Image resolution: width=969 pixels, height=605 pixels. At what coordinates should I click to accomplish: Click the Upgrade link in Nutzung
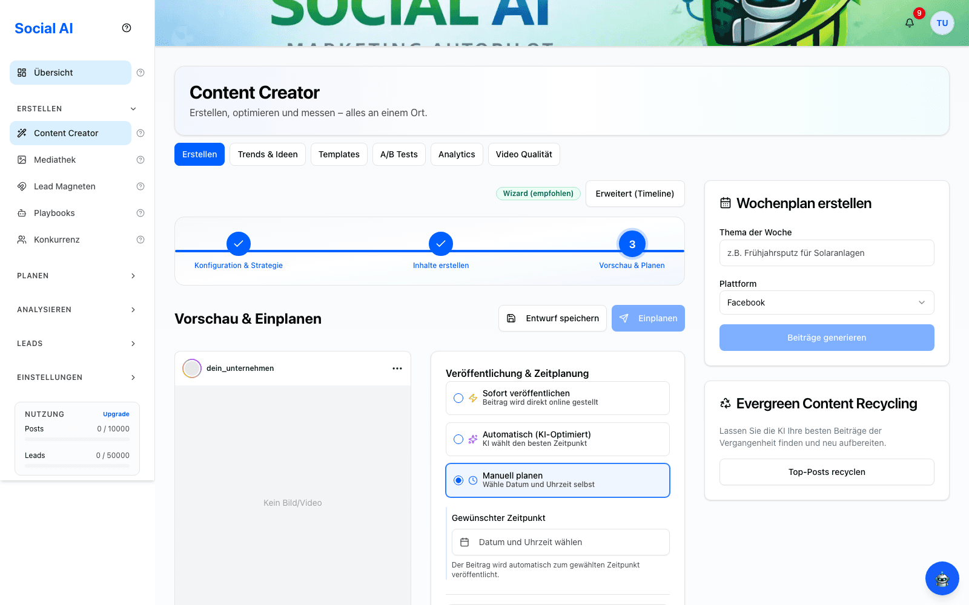(x=116, y=414)
